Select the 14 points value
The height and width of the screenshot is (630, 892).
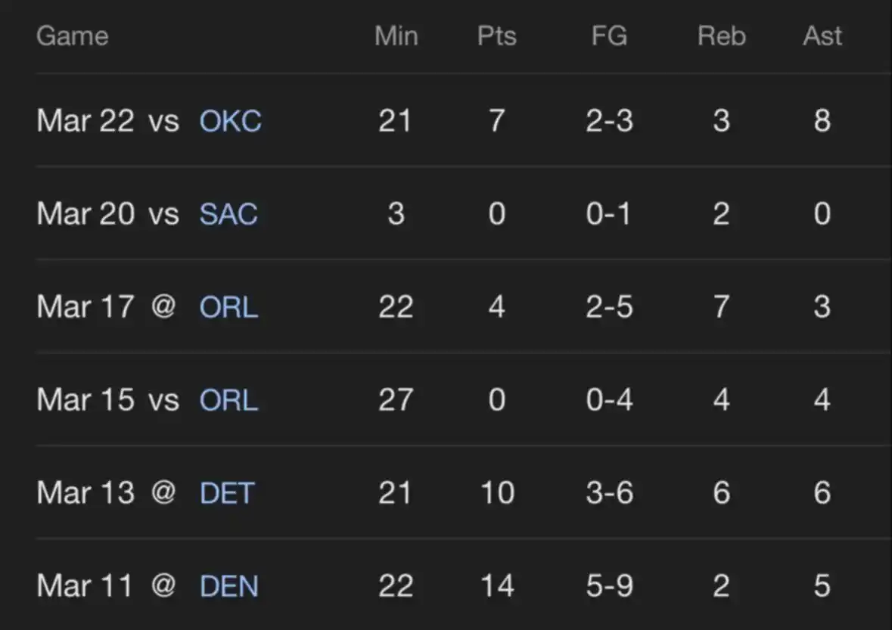click(496, 586)
